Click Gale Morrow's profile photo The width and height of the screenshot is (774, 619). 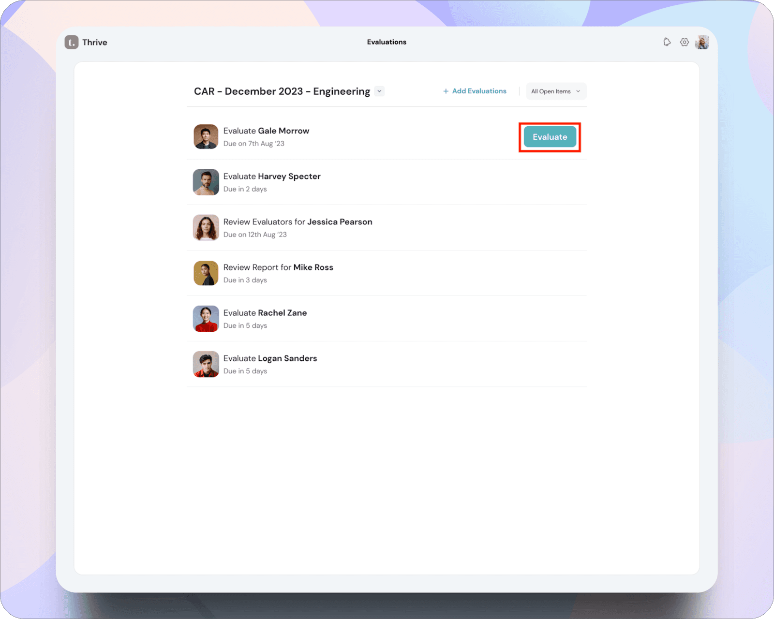pos(206,137)
